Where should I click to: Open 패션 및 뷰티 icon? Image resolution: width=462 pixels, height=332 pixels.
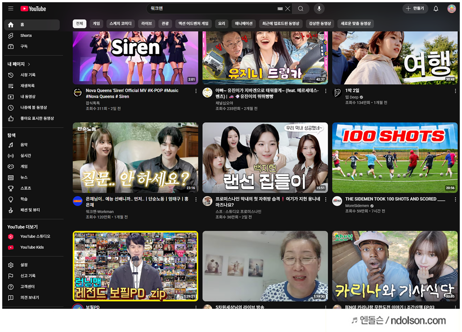click(x=11, y=210)
